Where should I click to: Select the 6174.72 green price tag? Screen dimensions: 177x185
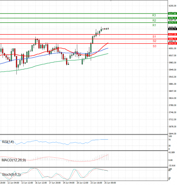coord(173,23)
